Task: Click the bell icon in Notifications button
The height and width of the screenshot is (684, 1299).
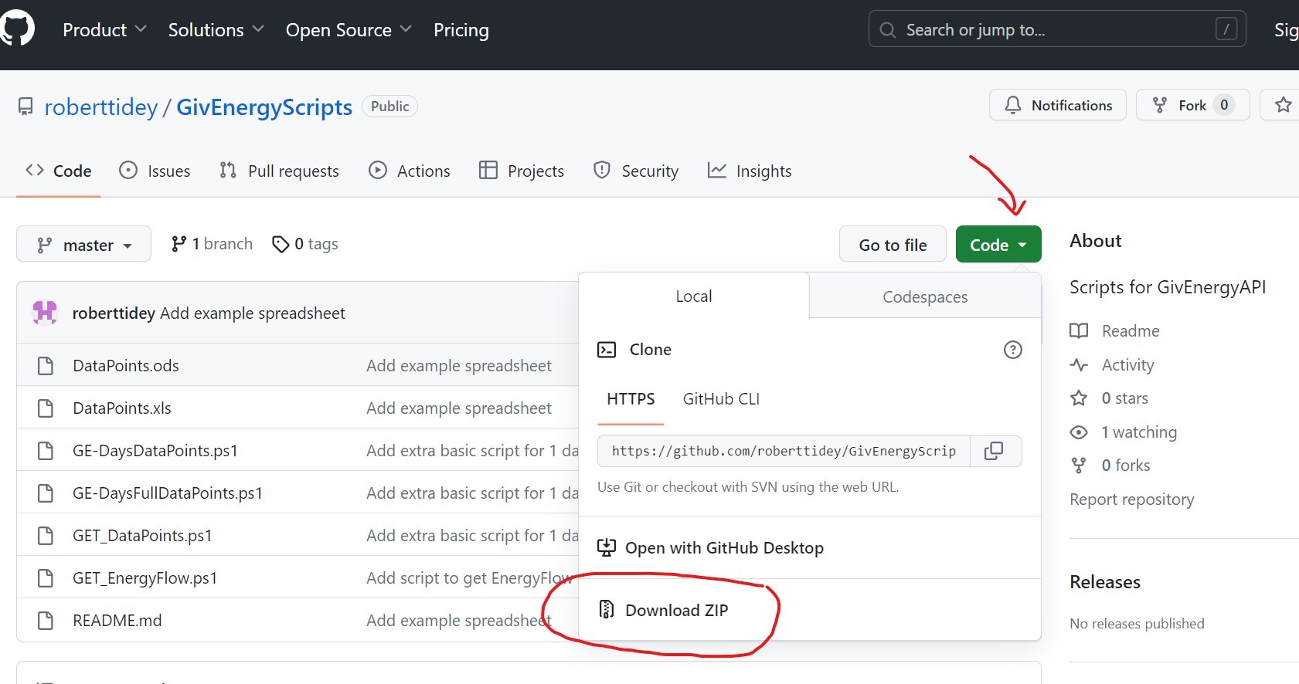Action: pyautogui.click(x=1012, y=105)
